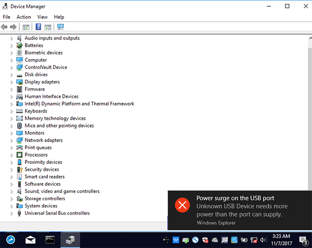This screenshot has width=312, height=248.
Task: Open the Mail app from taskbar
Action: point(31,240)
